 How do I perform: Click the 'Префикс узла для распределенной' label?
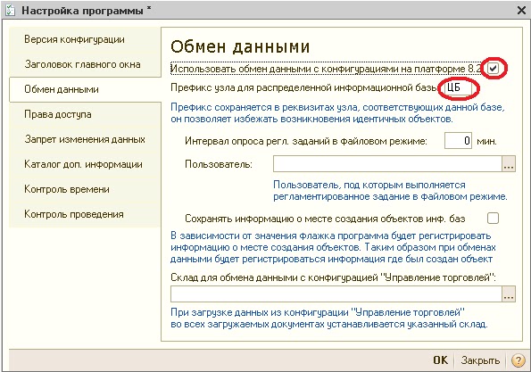pyautogui.click(x=303, y=88)
